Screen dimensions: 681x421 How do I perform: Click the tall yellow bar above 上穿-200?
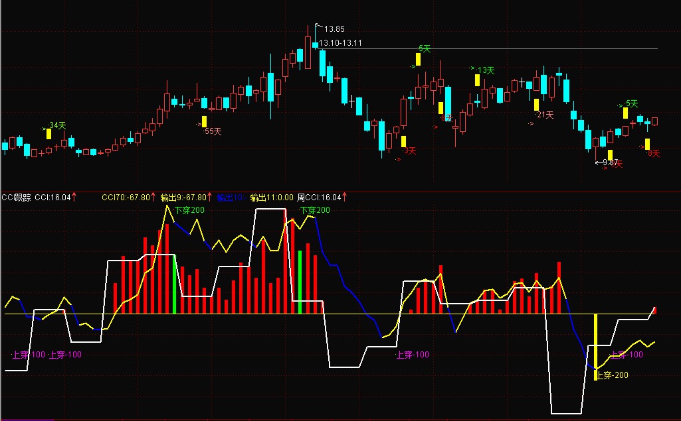pos(595,347)
